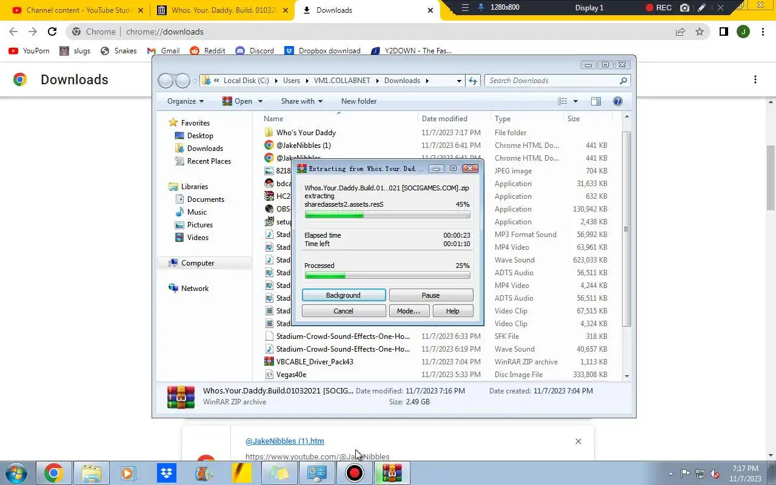Open Chrome three-dot menu
Image resolution: width=776 pixels, height=485 pixels.
[763, 32]
